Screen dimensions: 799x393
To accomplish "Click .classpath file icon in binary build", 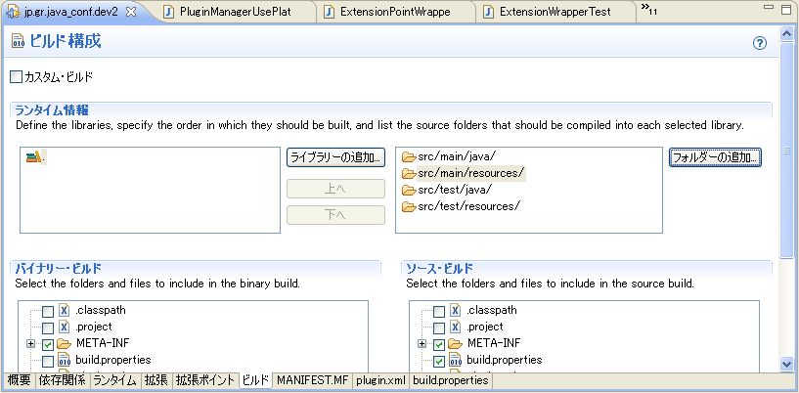I will [64, 310].
